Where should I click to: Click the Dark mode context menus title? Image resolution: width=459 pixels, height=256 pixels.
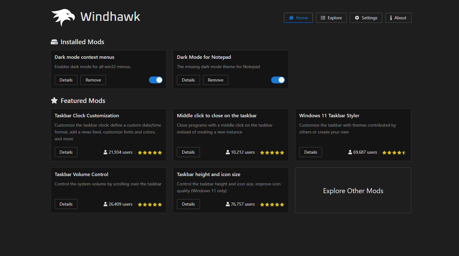(x=85, y=57)
